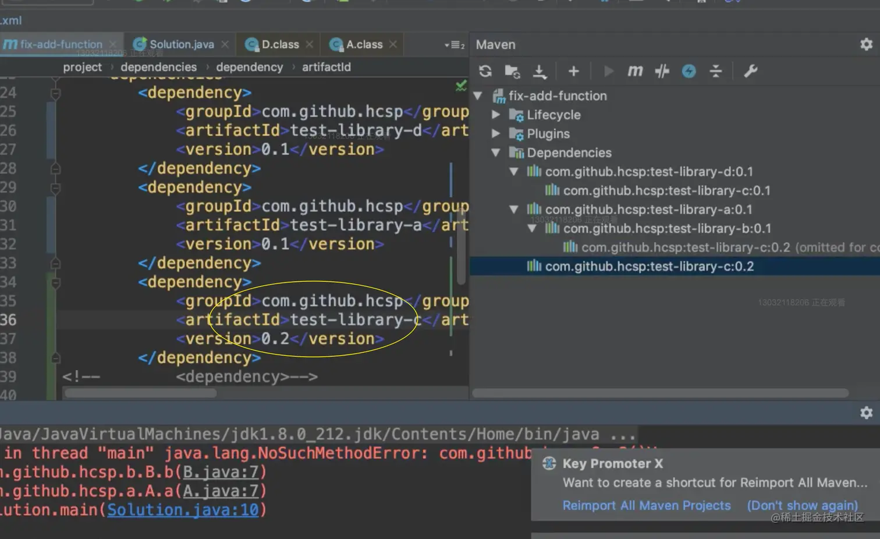Screen dimensions: 880x539
Task: Click Key Promoter X notification title
Action: [x=613, y=463]
